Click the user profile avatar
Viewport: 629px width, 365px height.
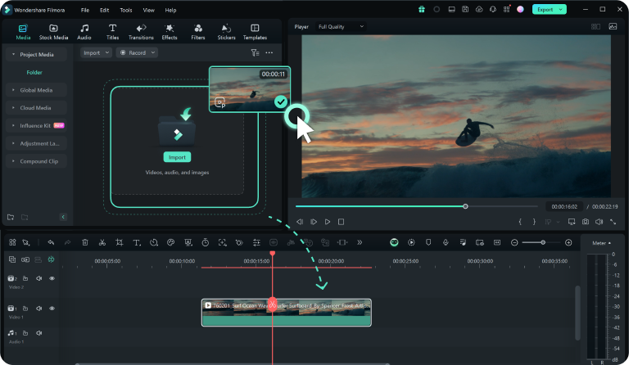click(x=520, y=9)
